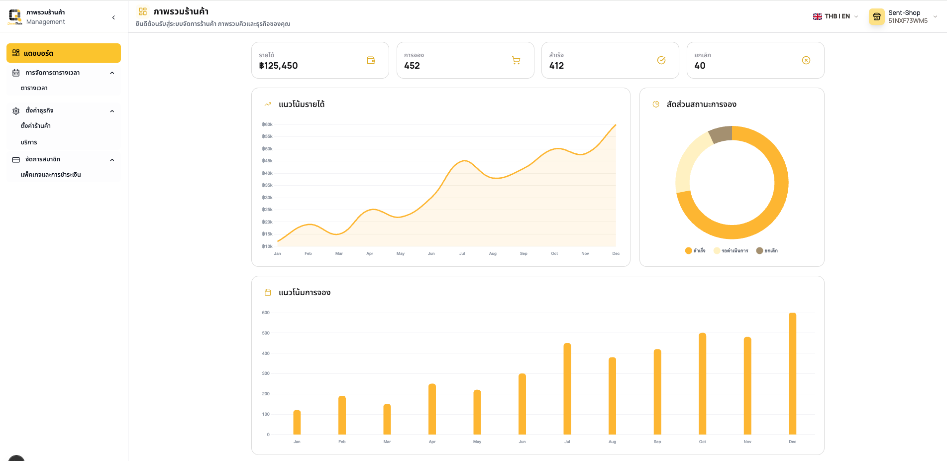This screenshot has height=461, width=947.
Task: Click the X circle icon in cancelled card
Action: (806, 60)
